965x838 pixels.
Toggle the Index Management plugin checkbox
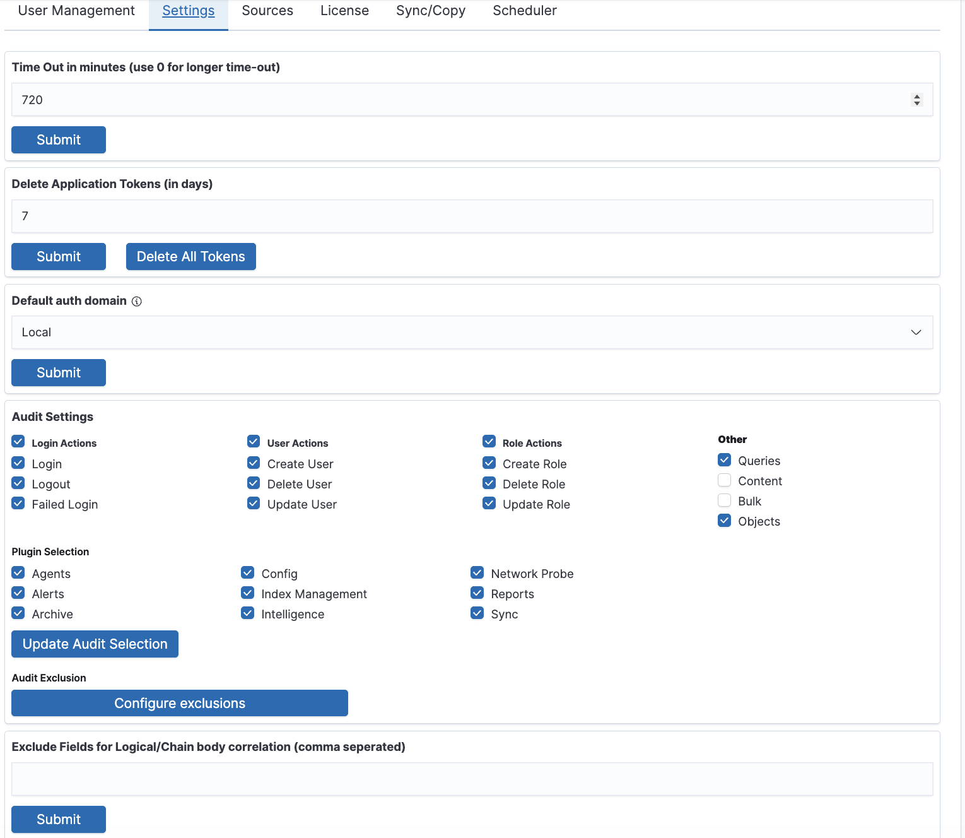[248, 593]
